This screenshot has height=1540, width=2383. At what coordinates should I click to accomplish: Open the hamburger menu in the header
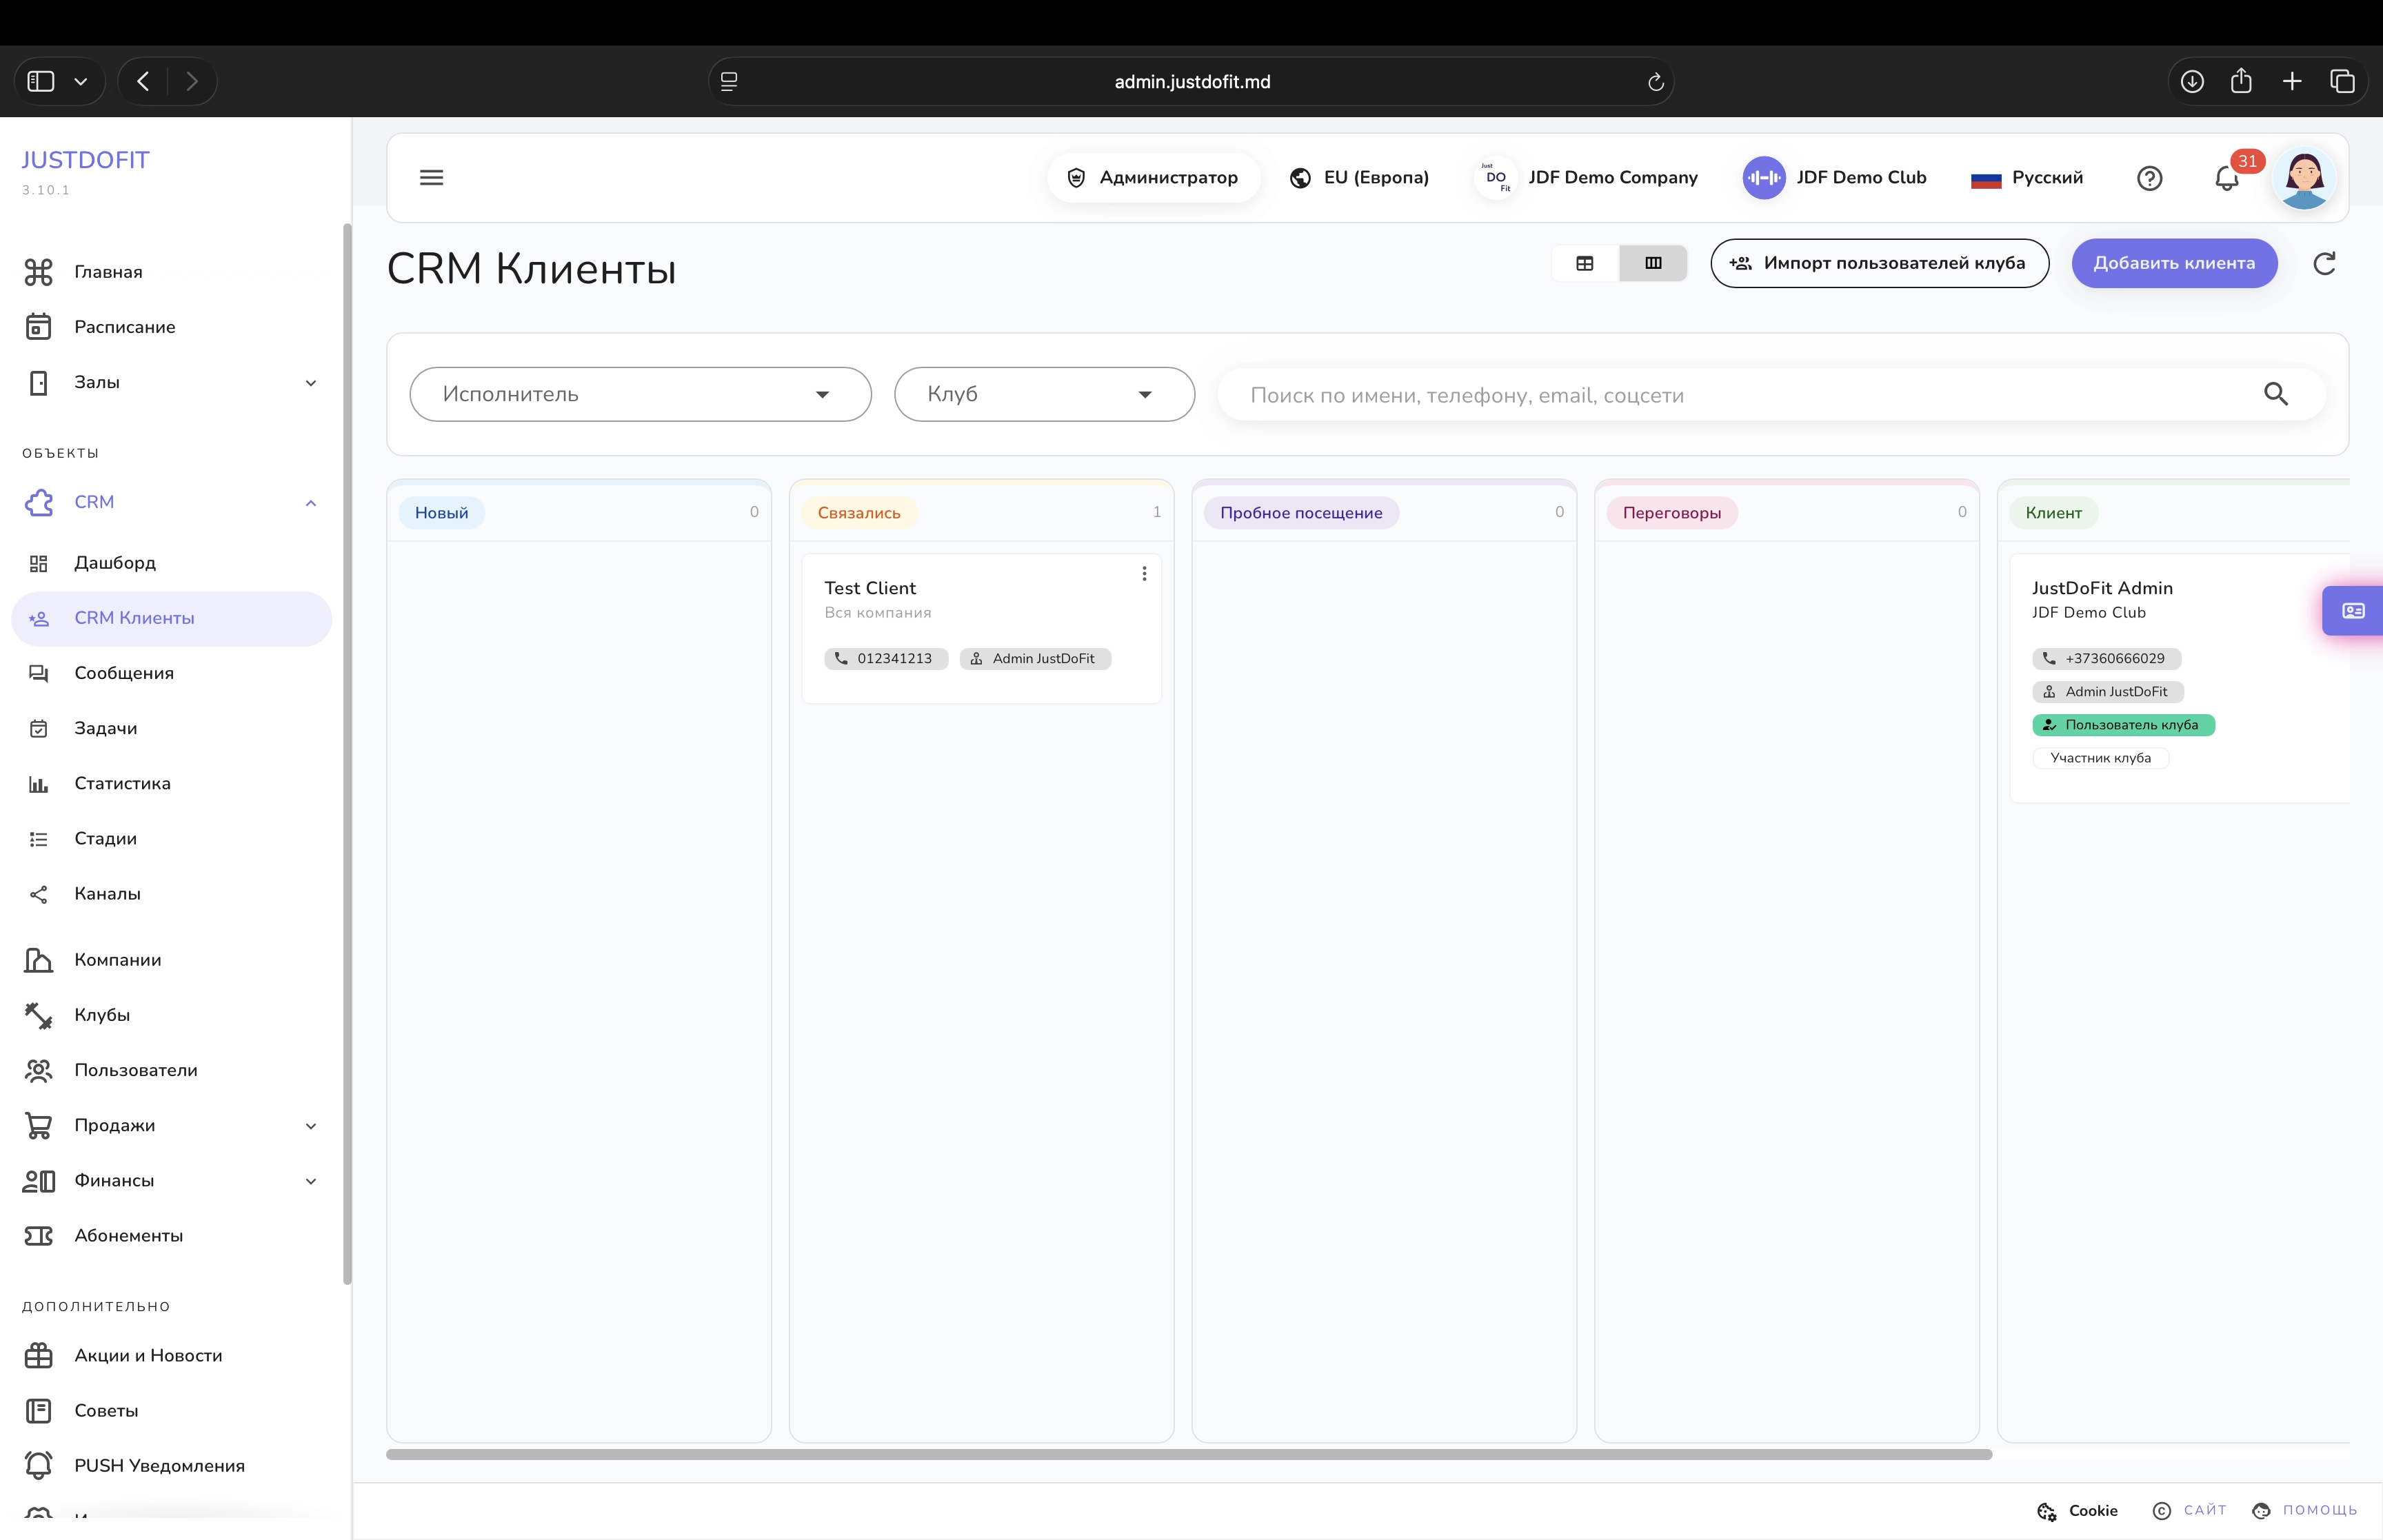[x=431, y=177]
